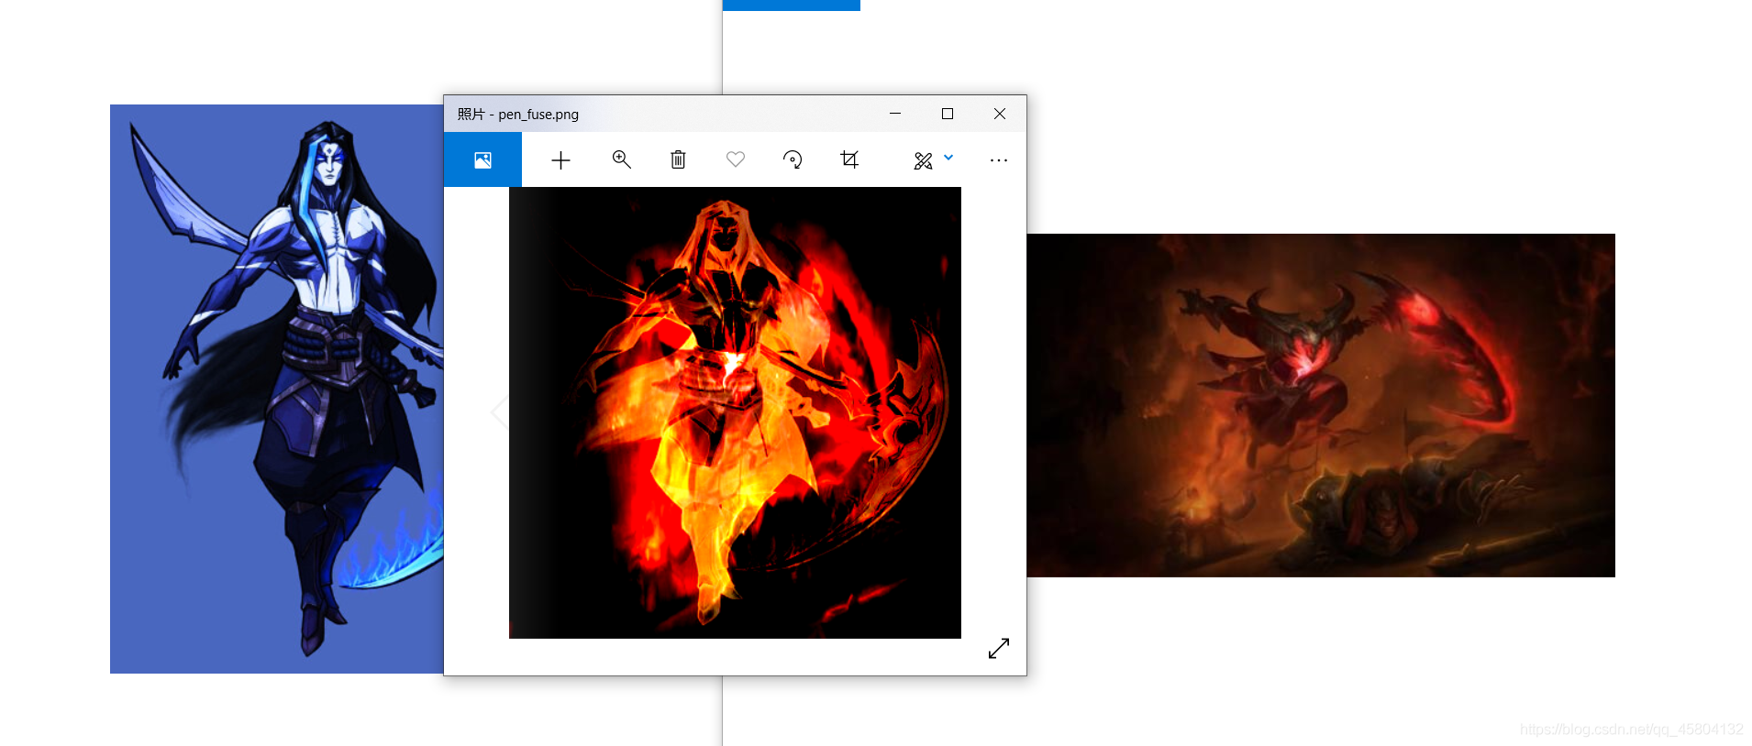Go to previous photo with left arrow
This screenshot has height=746, width=1752.
(500, 412)
